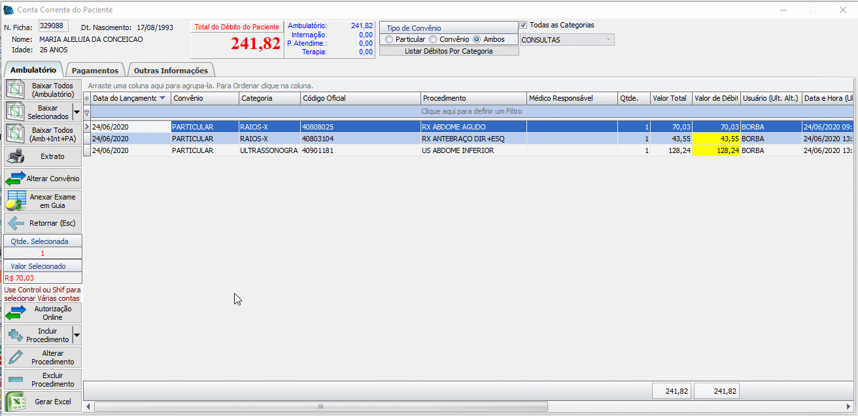The height and width of the screenshot is (416, 858).
Task: Click the Categoria column header
Action: (x=269, y=98)
